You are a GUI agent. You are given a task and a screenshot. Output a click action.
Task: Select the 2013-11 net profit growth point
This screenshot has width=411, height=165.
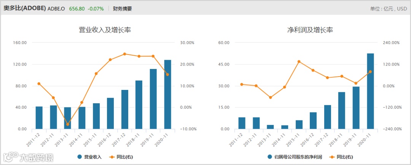(271, 98)
